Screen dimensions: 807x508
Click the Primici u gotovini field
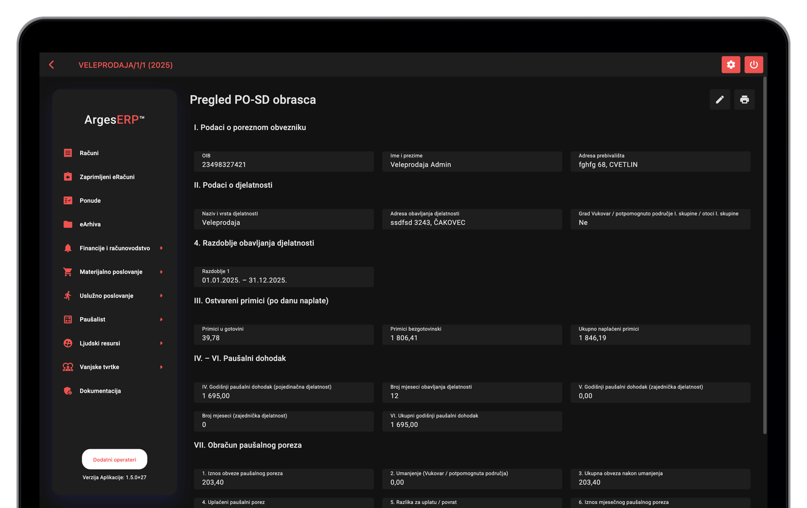(284, 334)
